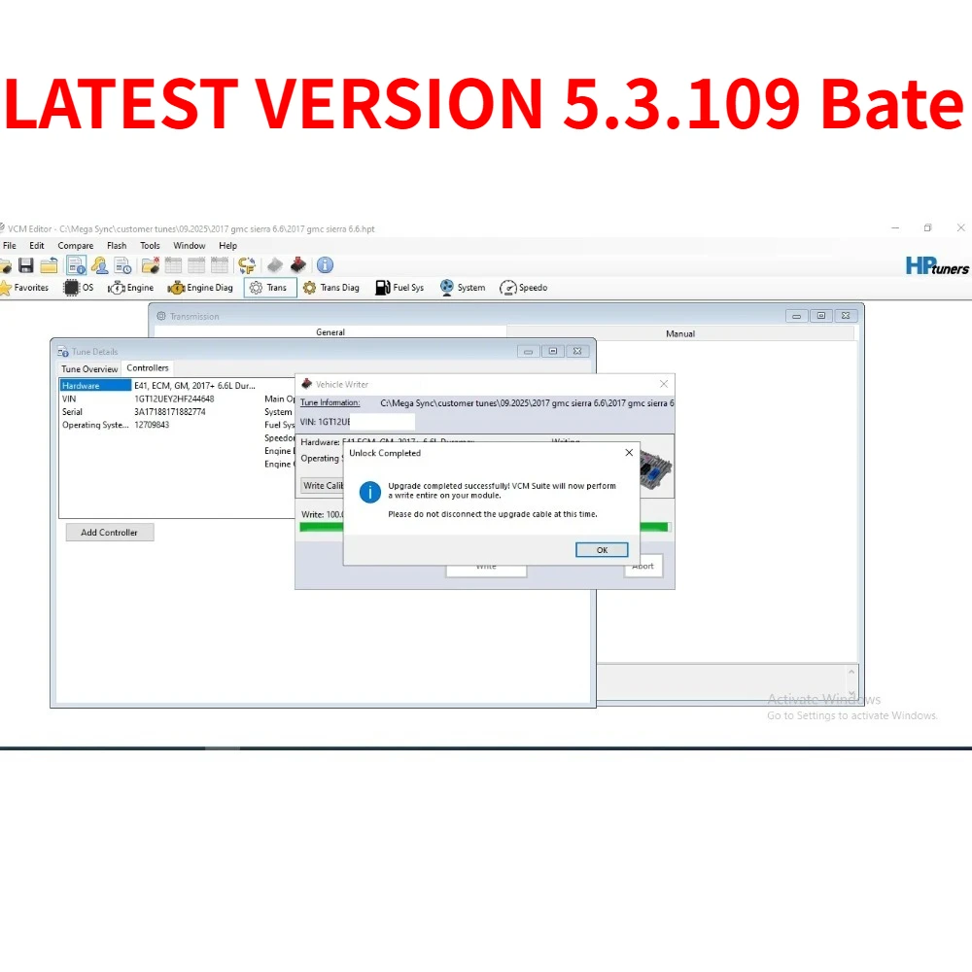972x972 pixels.
Task: Click the key and user icon
Action: pyautogui.click(x=100, y=266)
